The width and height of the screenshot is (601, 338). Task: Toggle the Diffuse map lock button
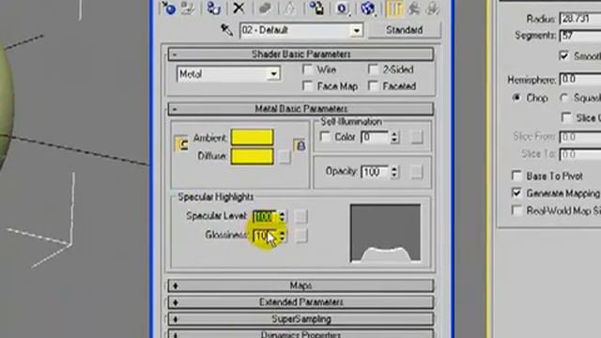[x=300, y=146]
